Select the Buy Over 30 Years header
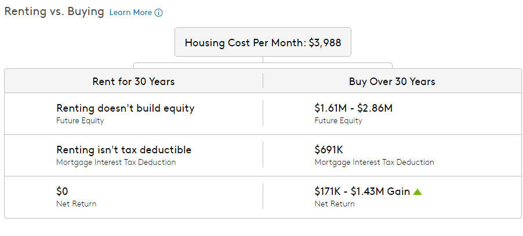Image resolution: width=523 pixels, height=236 pixels. tap(392, 82)
